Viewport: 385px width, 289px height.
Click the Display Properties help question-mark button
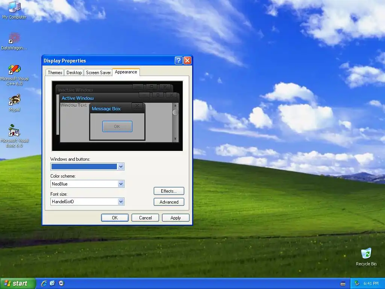click(179, 61)
